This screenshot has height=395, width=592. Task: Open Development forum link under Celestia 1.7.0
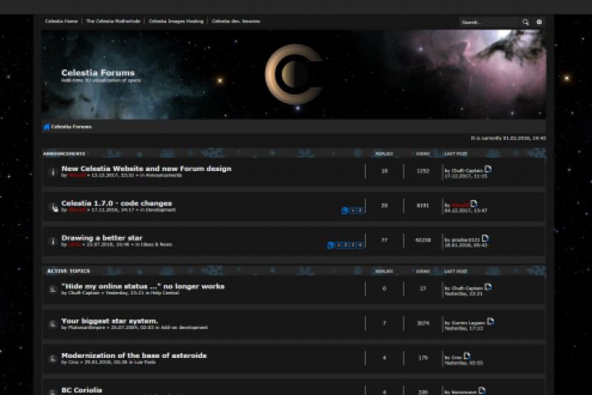pyautogui.click(x=160, y=210)
